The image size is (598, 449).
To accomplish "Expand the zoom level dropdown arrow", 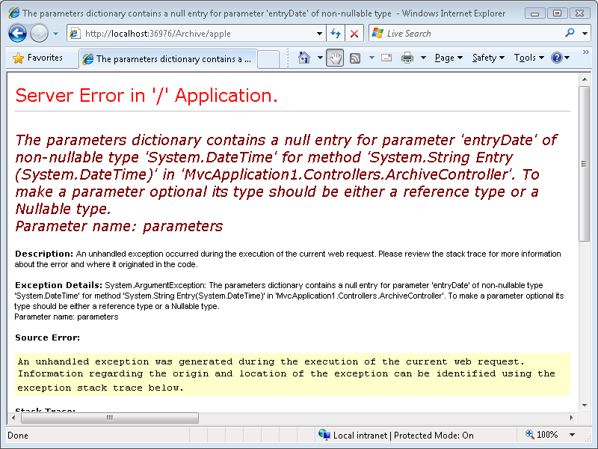I will 573,435.
